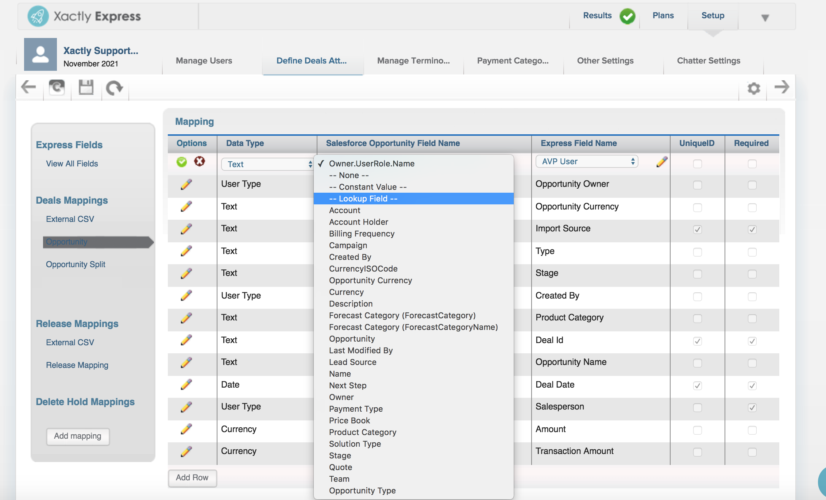The width and height of the screenshot is (826, 500).
Task: Choose 'Billing Frequency' from dropdown list
Action: point(414,234)
